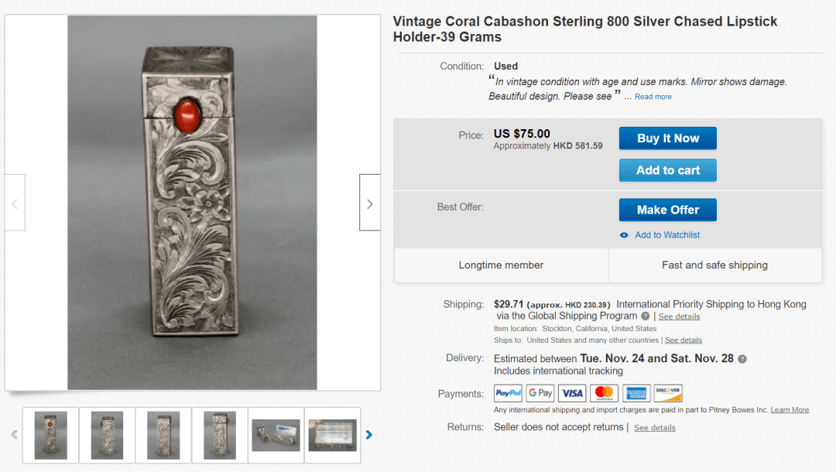Show the next product image
This screenshot has width=836, height=472.
(369, 204)
